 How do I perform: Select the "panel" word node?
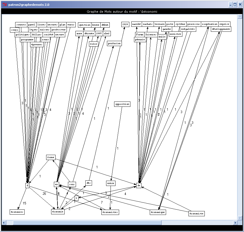32,25
